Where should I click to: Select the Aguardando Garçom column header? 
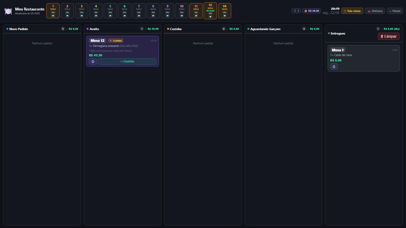(x=283, y=29)
